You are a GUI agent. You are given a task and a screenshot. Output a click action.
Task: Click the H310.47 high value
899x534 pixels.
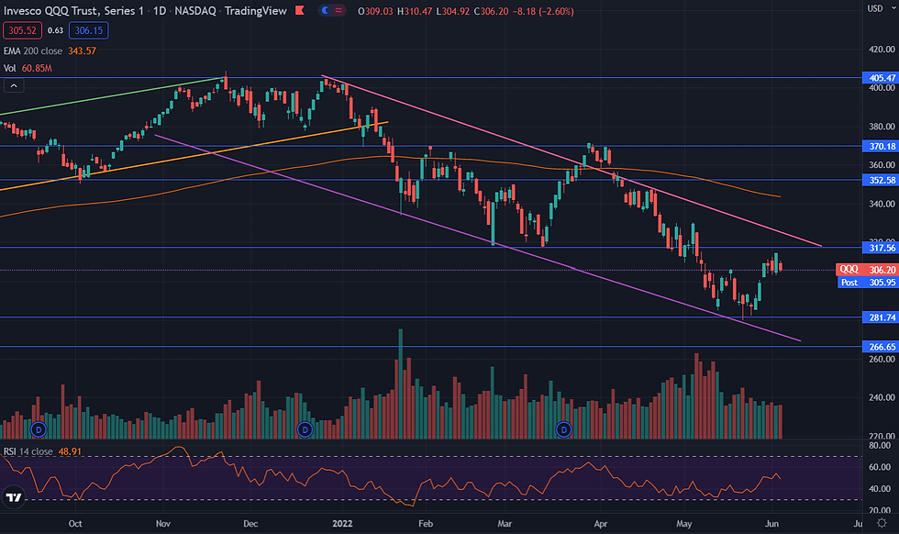(415, 12)
